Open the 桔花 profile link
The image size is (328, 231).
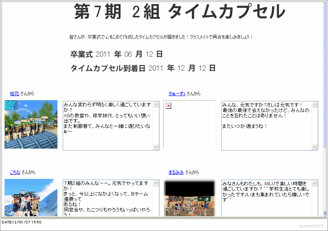point(14,94)
